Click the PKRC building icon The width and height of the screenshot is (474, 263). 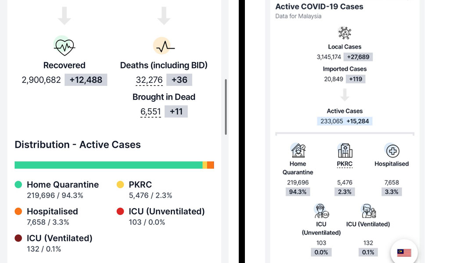pyautogui.click(x=345, y=150)
